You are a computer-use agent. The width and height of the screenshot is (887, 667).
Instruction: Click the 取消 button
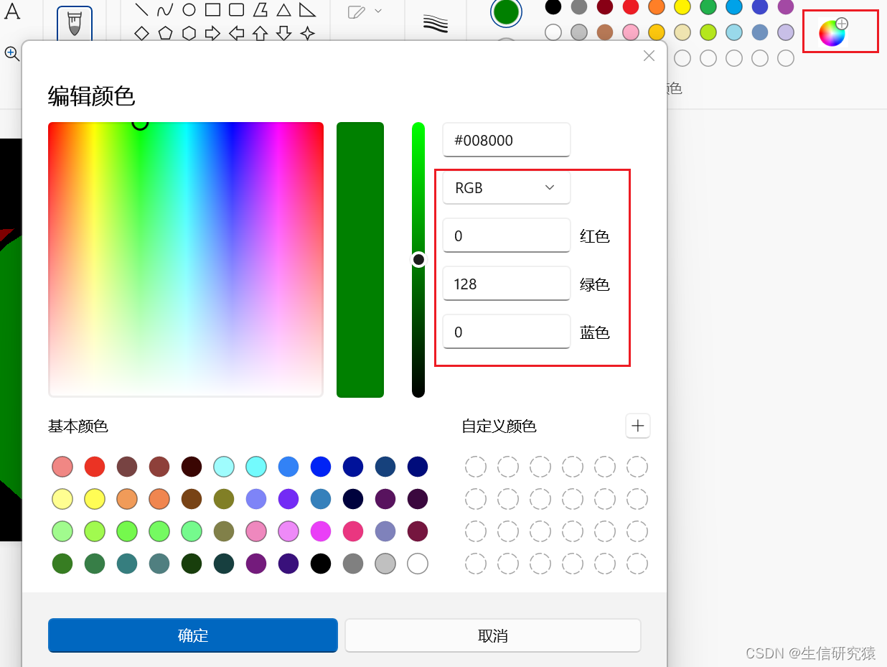click(x=493, y=635)
